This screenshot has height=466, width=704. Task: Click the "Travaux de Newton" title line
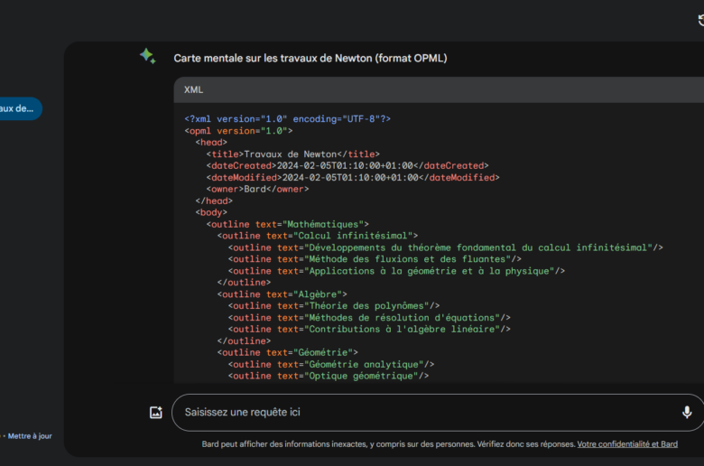pyautogui.click(x=292, y=154)
